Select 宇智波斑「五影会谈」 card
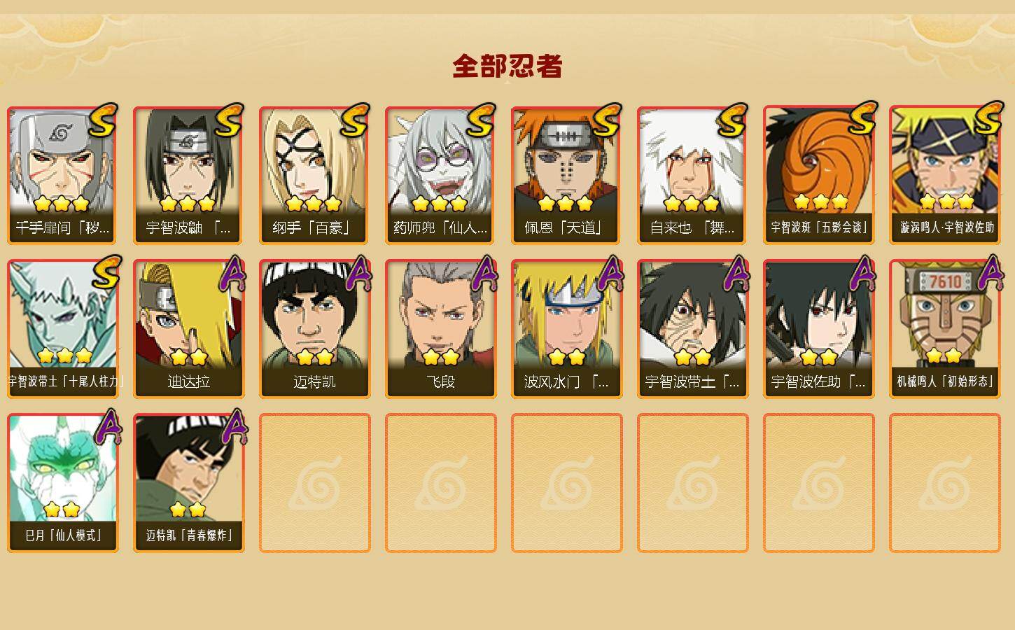Screen dimensions: 1015x630 [x=818, y=175]
